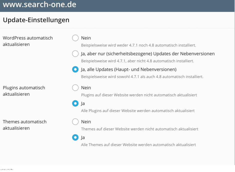Select Nein radio for WordPress automatic updates
The height and width of the screenshot is (172, 235).
(75, 38)
